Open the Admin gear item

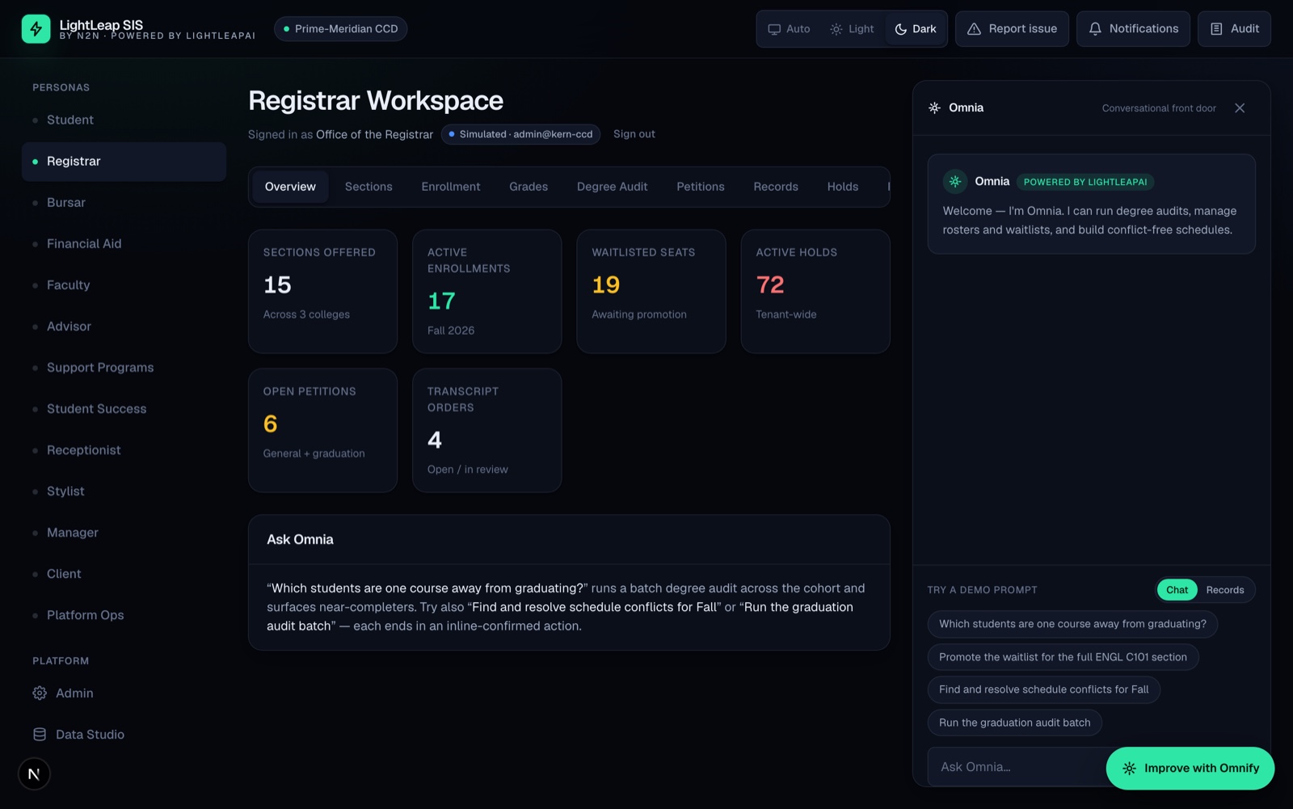(124, 693)
